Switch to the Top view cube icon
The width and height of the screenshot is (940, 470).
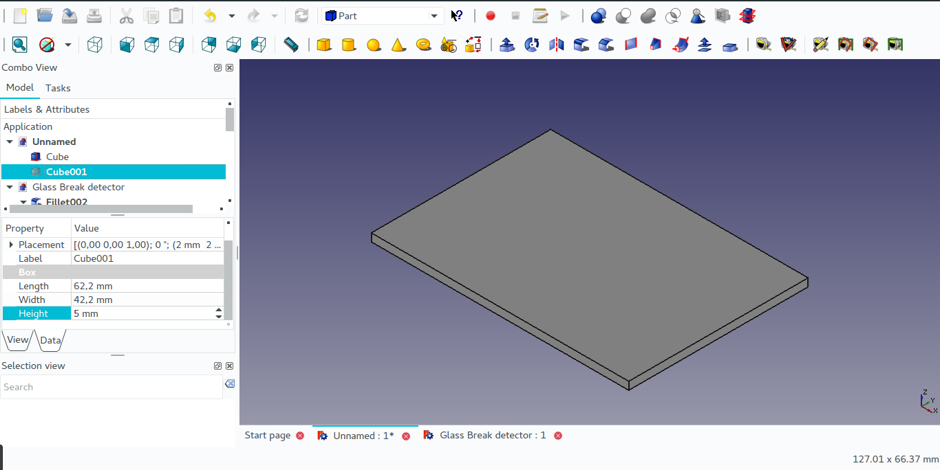coord(152,45)
